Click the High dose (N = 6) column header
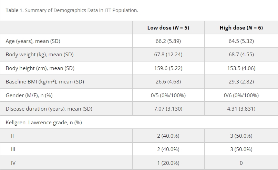This screenshot has height=170, width=278. (x=241, y=28)
